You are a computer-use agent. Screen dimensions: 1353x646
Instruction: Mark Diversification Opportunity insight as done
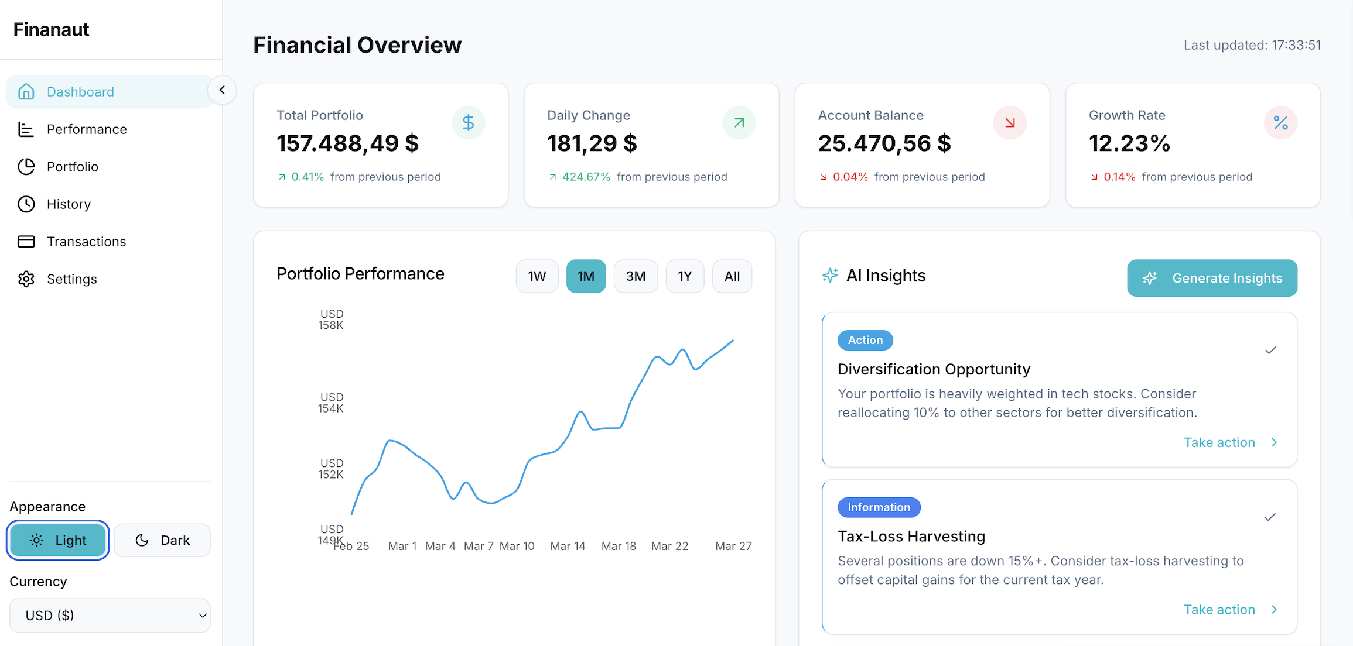[x=1270, y=350]
